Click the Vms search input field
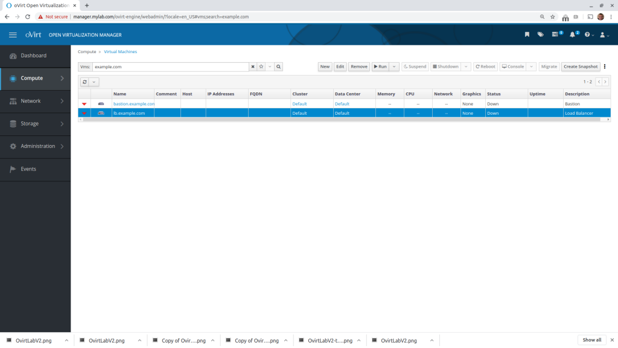Viewport: 618px width, 348px height. [x=170, y=66]
